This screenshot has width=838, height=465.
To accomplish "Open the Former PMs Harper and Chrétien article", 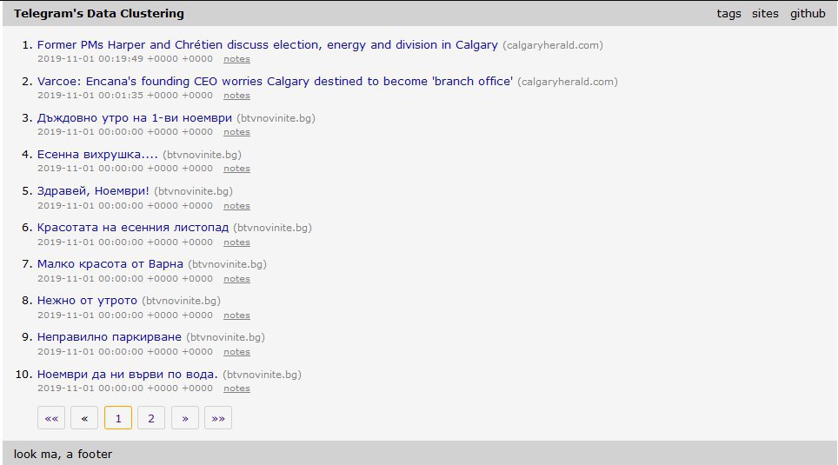I will [x=267, y=45].
